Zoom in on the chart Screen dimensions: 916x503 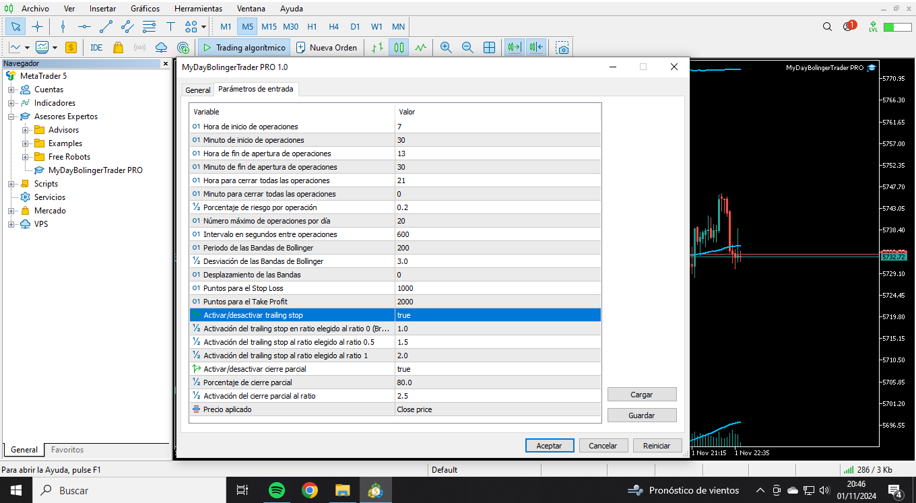pos(446,48)
